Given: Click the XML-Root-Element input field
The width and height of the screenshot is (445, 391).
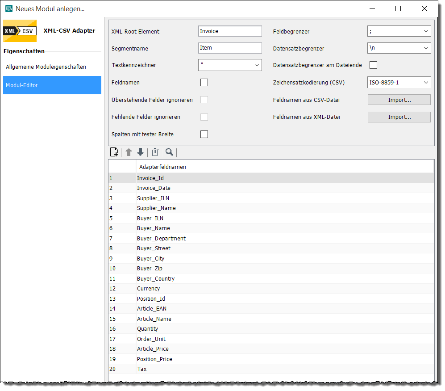Looking at the screenshot, I should click(x=230, y=31).
